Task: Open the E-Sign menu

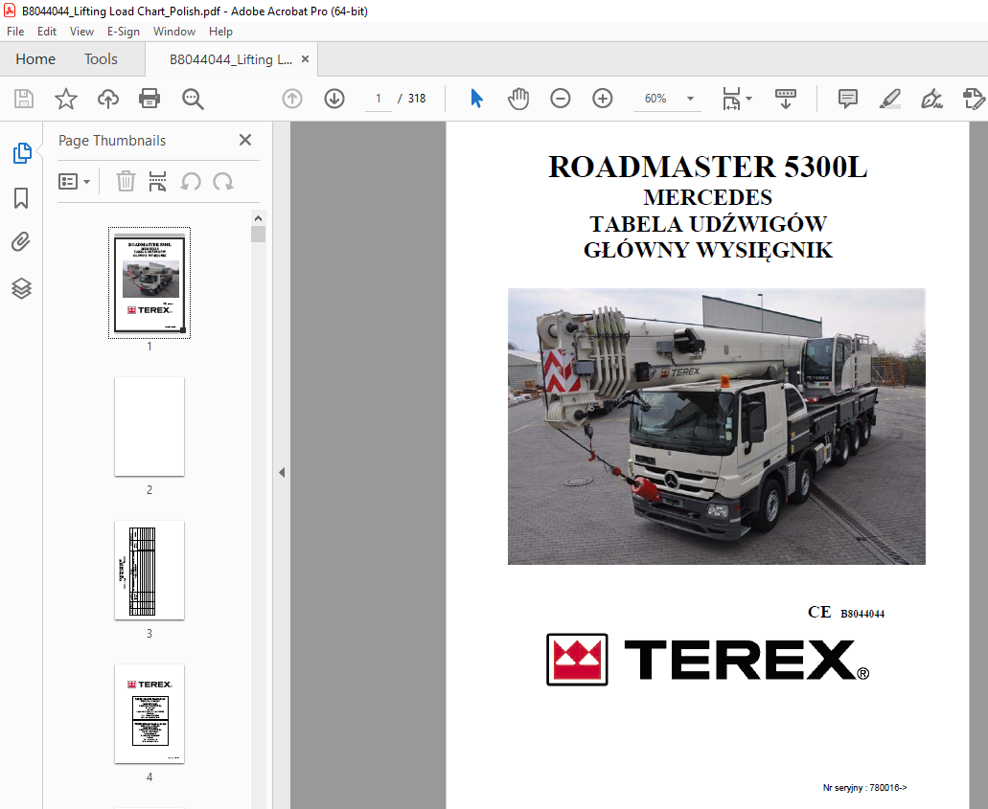Action: tap(124, 32)
